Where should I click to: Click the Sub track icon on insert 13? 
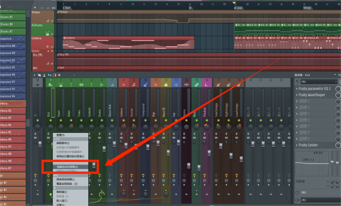tap(176, 85)
